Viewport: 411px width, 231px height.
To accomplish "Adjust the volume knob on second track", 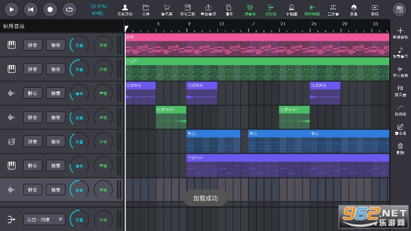I will [79, 69].
